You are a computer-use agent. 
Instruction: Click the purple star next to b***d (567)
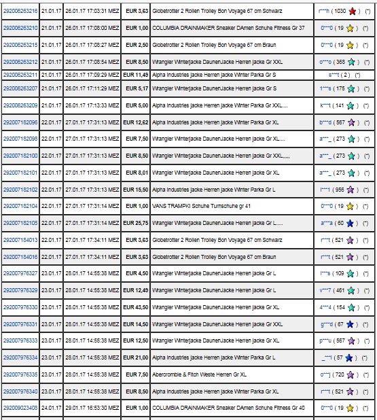click(351, 122)
